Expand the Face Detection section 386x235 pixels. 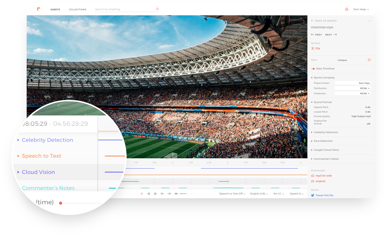pyautogui.click(x=323, y=141)
